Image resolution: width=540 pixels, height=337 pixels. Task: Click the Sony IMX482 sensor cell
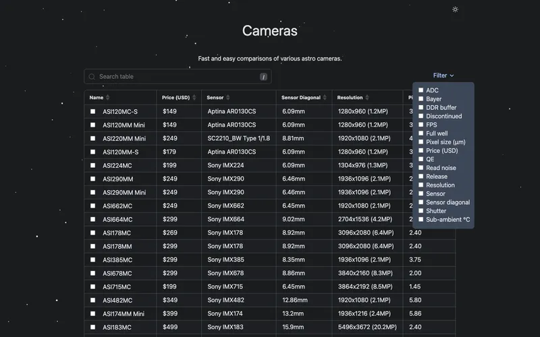click(225, 300)
